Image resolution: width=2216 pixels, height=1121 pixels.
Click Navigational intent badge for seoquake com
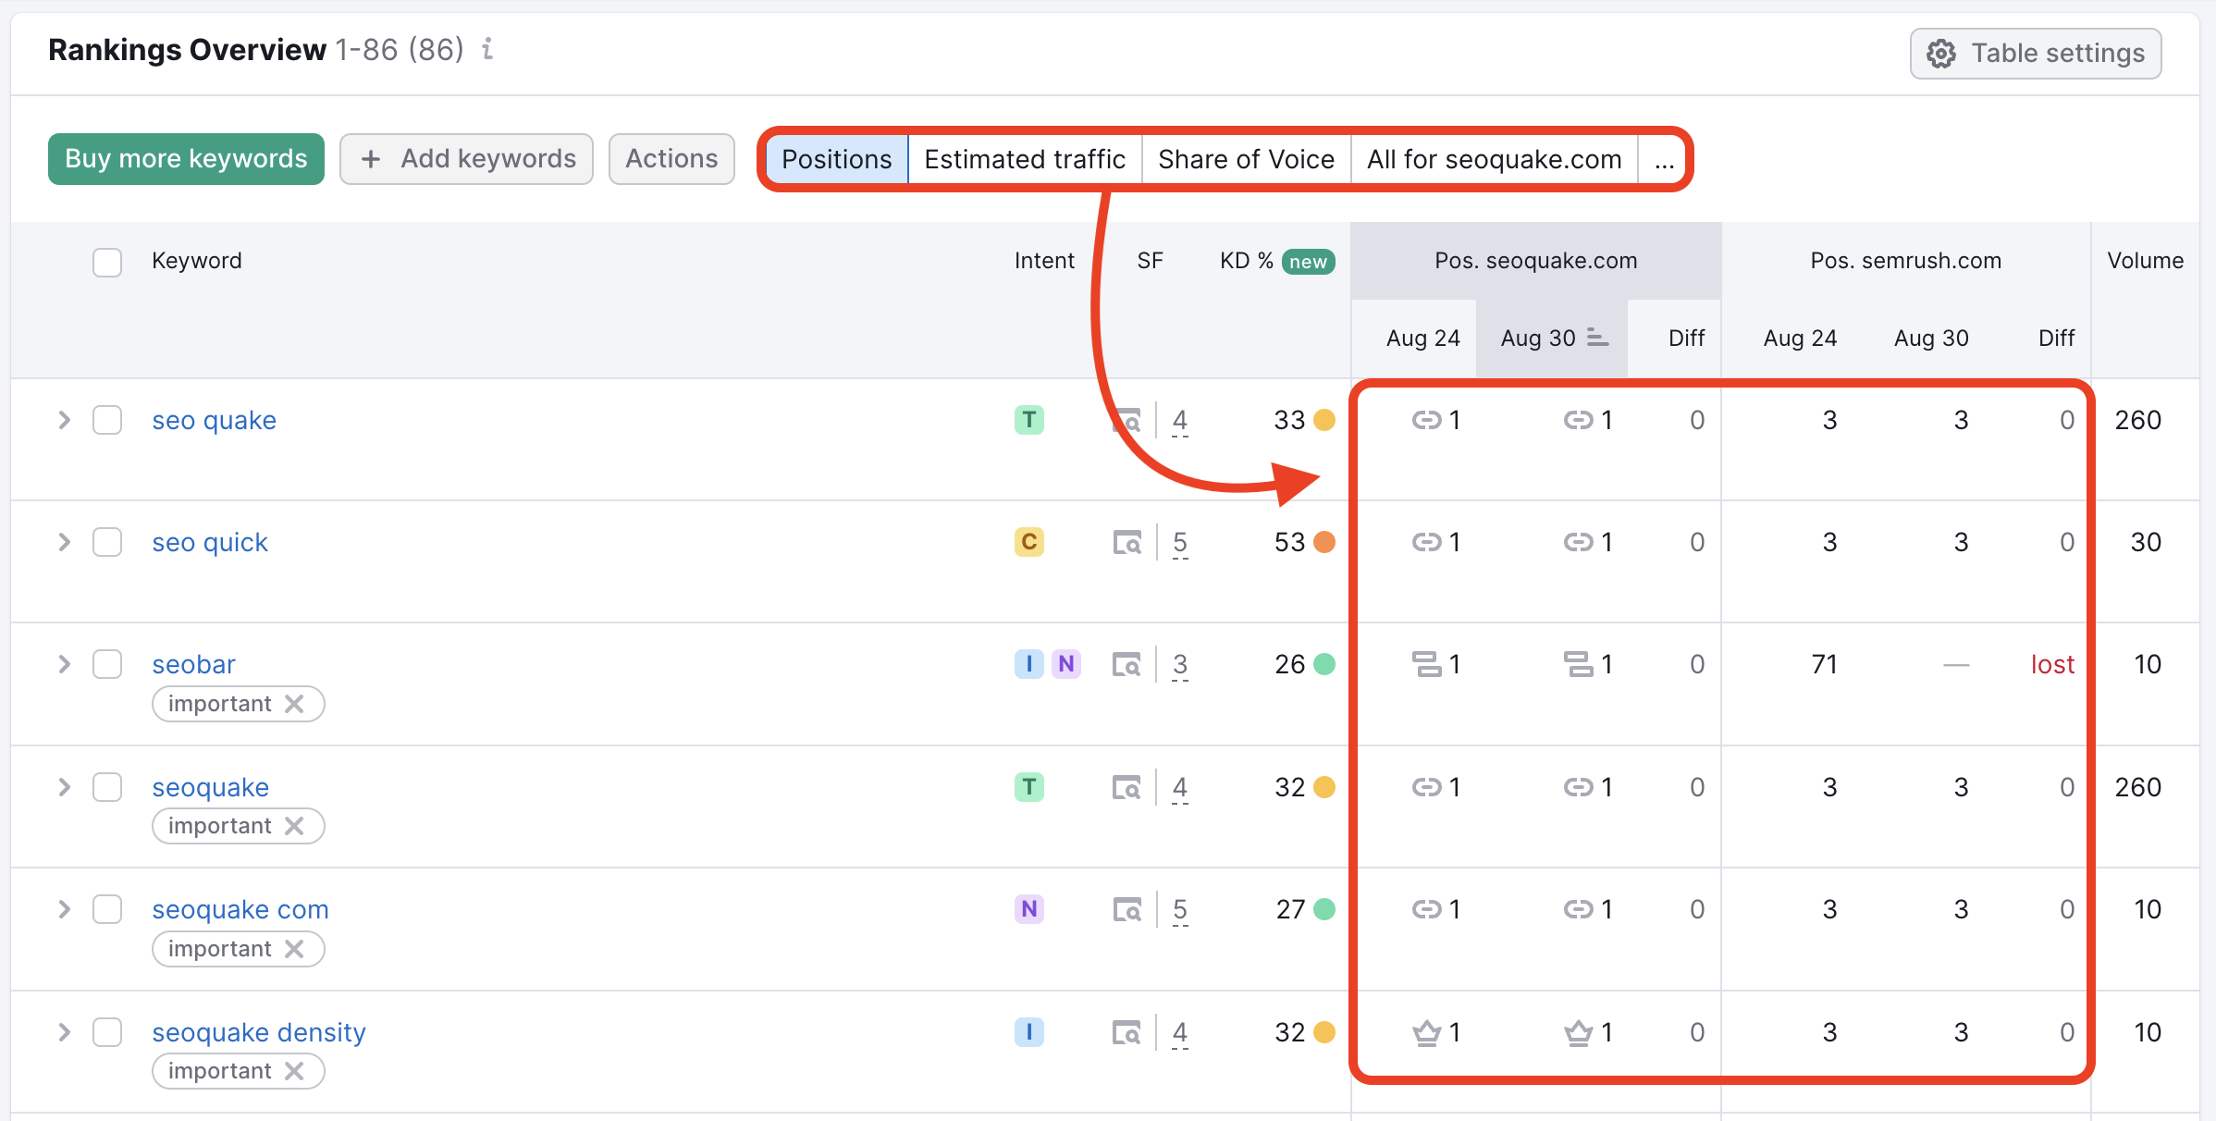click(1029, 909)
